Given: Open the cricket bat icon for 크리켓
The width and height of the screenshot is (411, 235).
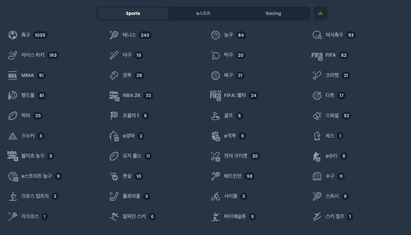Looking at the screenshot, I should point(317,75).
